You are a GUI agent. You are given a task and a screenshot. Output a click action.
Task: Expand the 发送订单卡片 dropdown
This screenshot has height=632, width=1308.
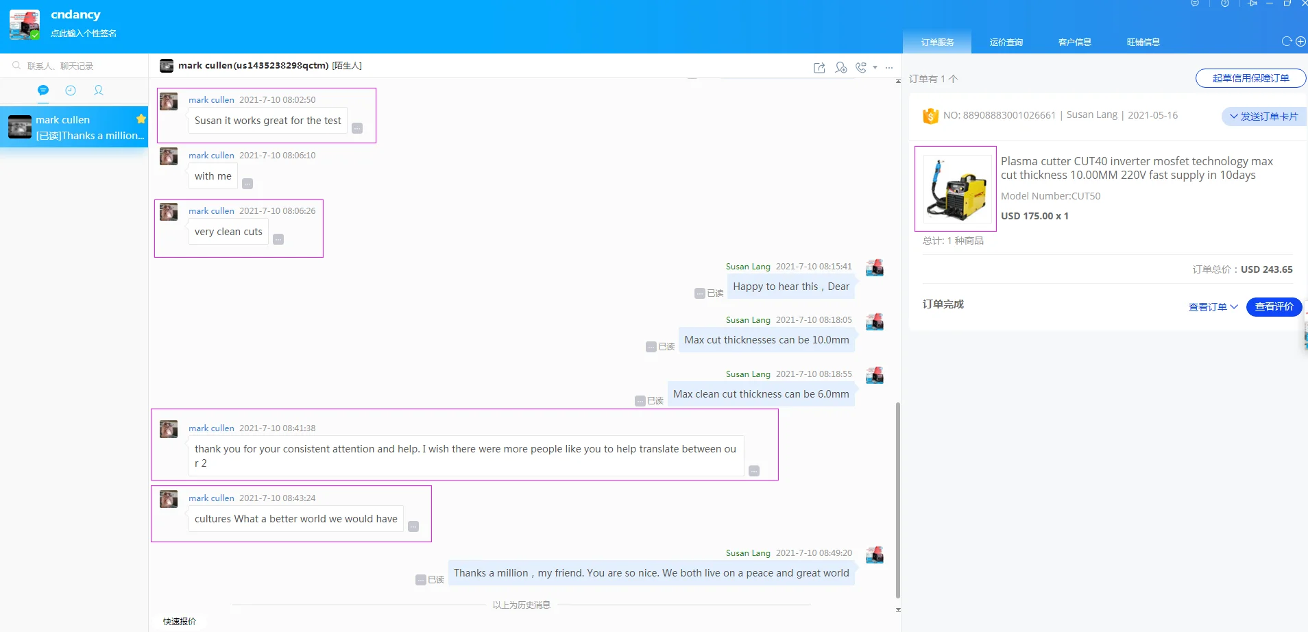[1263, 117]
